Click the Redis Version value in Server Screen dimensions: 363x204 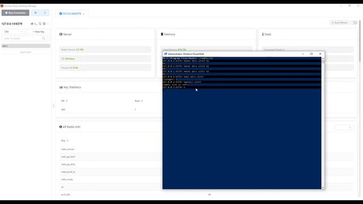80,49
